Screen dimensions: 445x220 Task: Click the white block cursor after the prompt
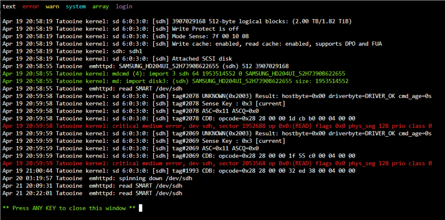tap(141, 208)
